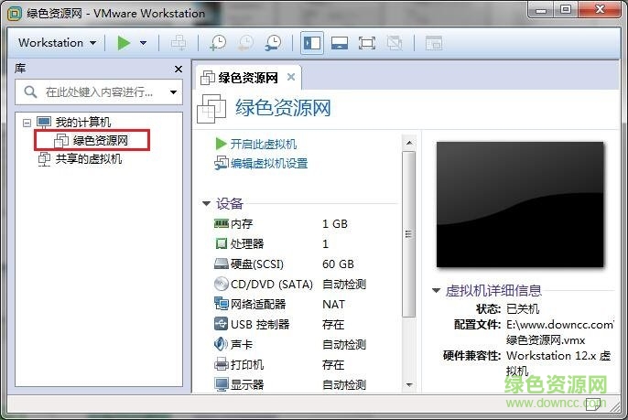Image resolution: width=628 pixels, height=420 pixels.
Task: Click the green power on toolbar button
Action: click(124, 43)
